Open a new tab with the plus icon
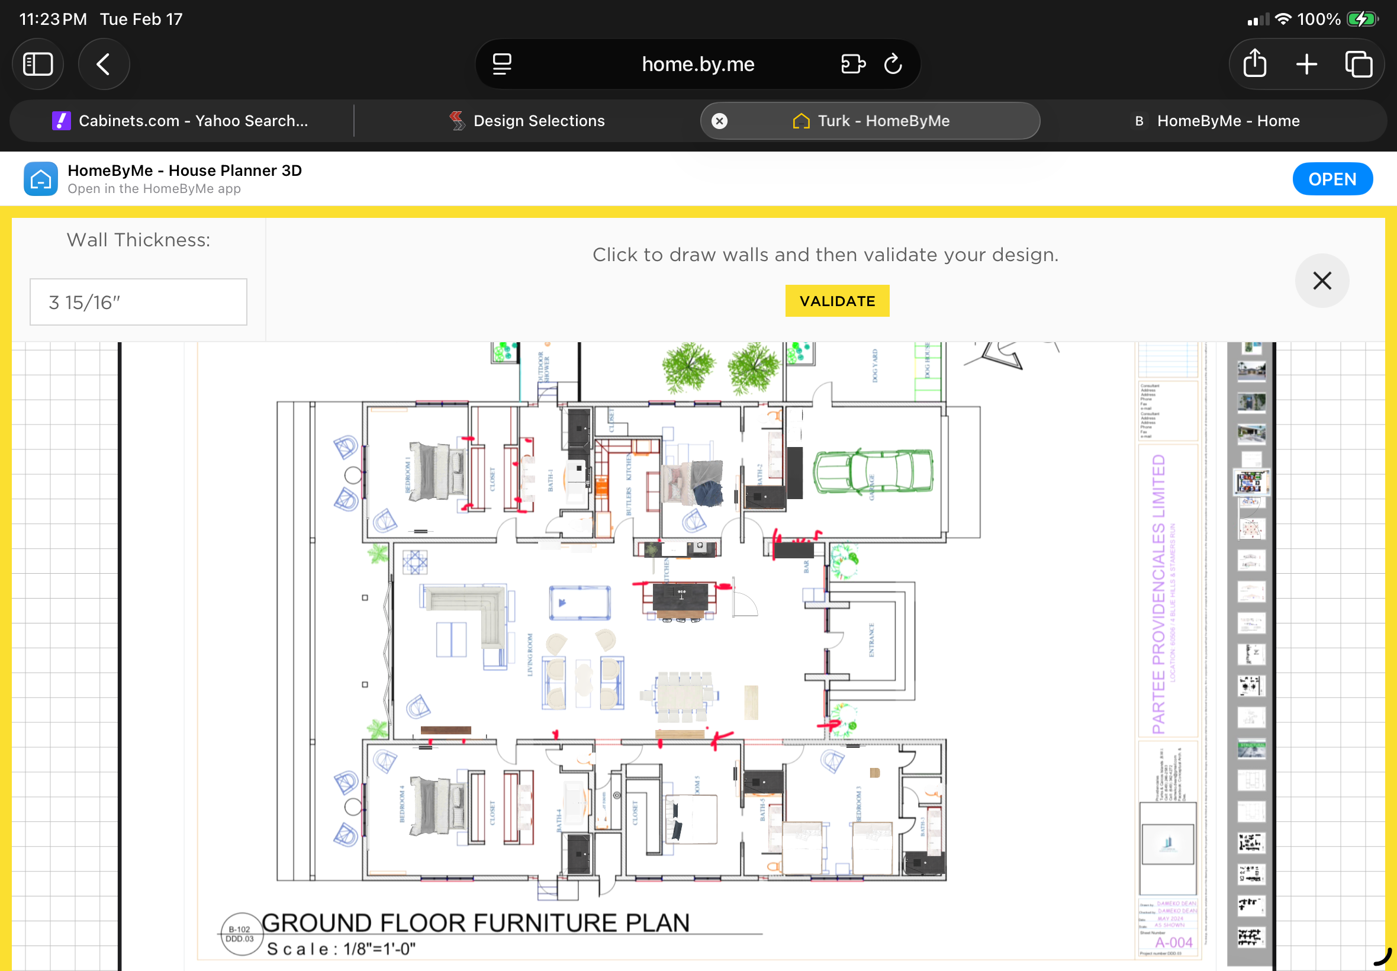 (x=1306, y=64)
